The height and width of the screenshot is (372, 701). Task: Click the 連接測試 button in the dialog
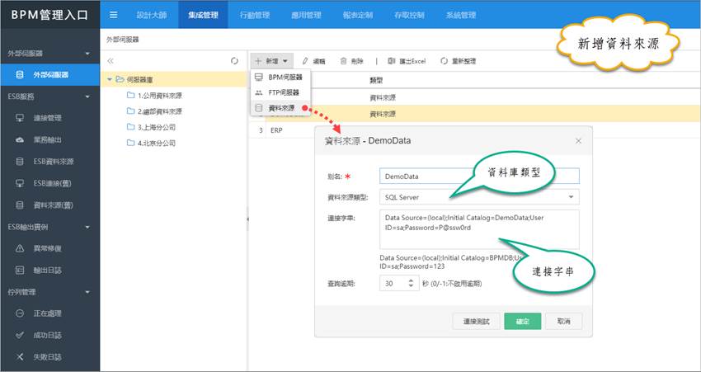click(x=476, y=321)
